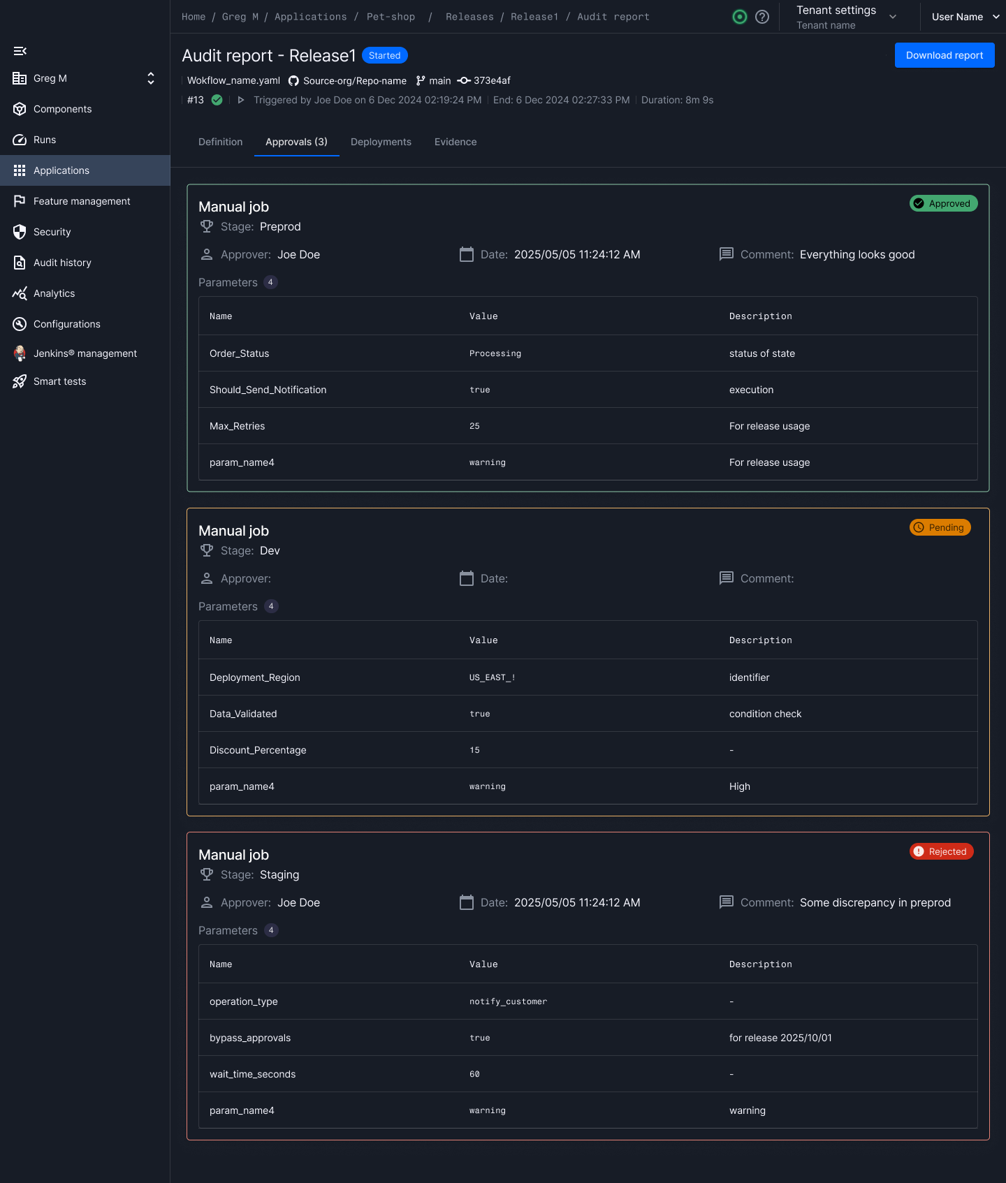Expand the Greg M organization switcher
Image resolution: width=1006 pixels, height=1183 pixels.
151,78
